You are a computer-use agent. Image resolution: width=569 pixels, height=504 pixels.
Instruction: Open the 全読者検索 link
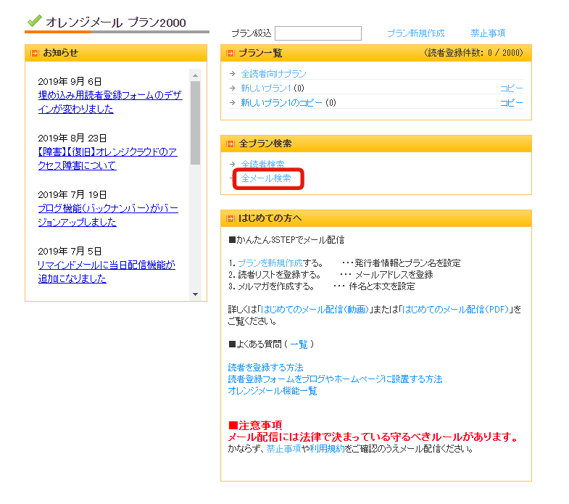tap(262, 164)
